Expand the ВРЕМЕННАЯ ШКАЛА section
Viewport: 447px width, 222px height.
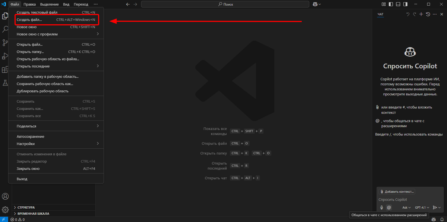click(33, 214)
